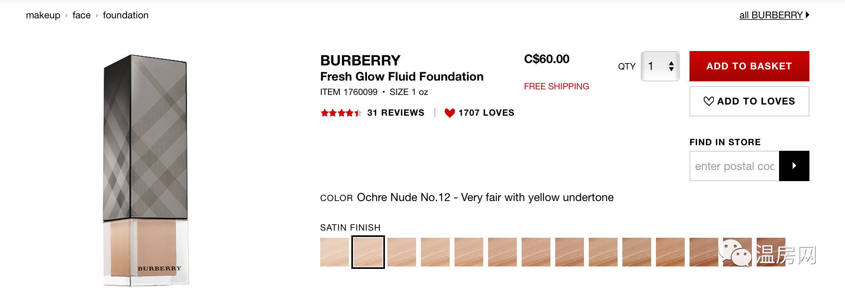The width and height of the screenshot is (845, 292).
Task: Open the all BURBERRY link
Action: click(771, 15)
